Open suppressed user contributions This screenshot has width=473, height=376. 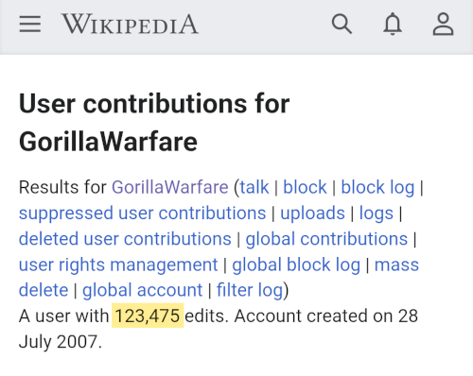pyautogui.click(x=143, y=214)
